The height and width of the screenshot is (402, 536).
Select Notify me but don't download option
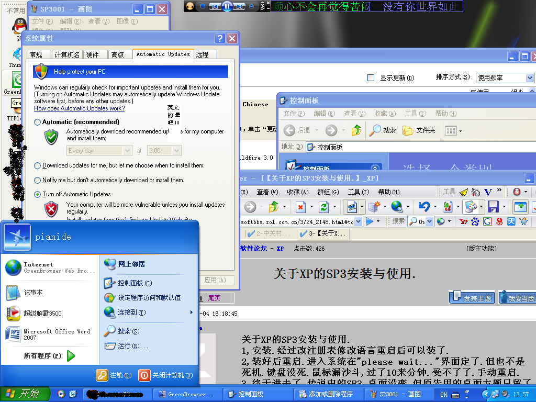(37, 180)
